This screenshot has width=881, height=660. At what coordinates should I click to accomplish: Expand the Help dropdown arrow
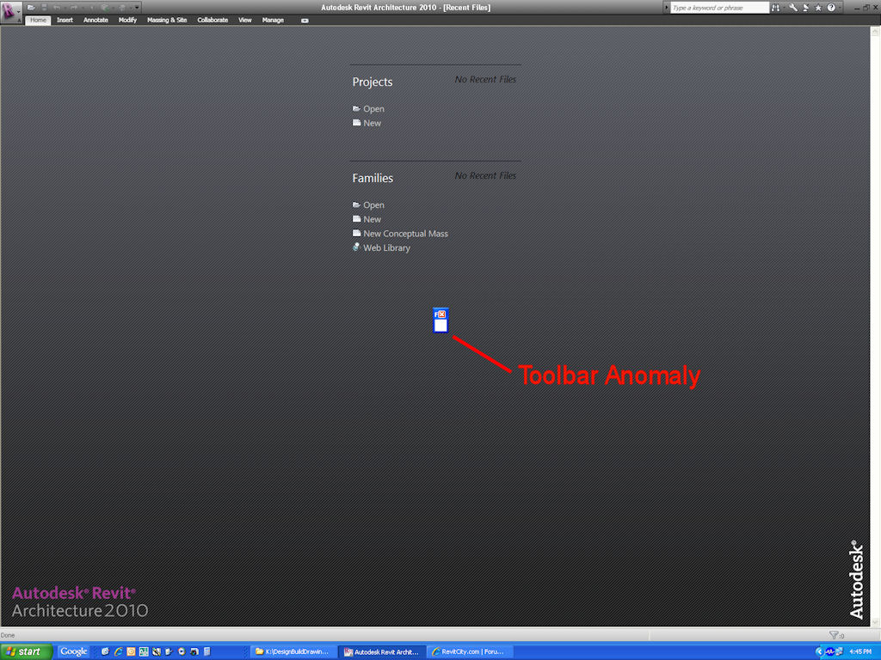(840, 8)
